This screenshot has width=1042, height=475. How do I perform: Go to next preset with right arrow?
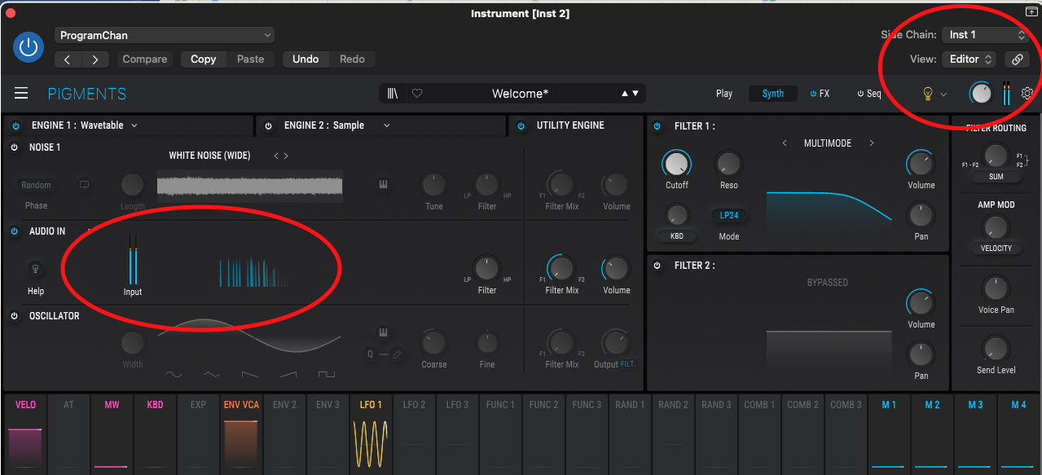pyautogui.click(x=95, y=59)
